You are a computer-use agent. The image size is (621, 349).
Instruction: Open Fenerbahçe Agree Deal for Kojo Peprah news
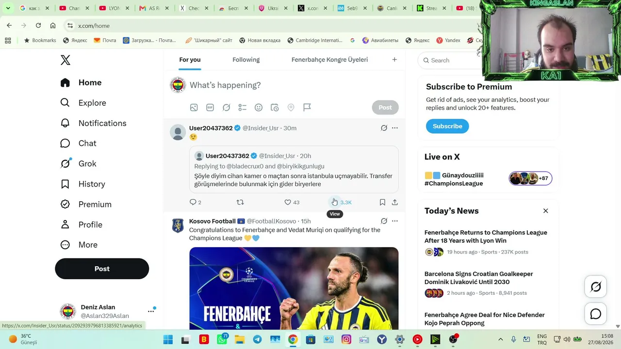tap(485, 319)
